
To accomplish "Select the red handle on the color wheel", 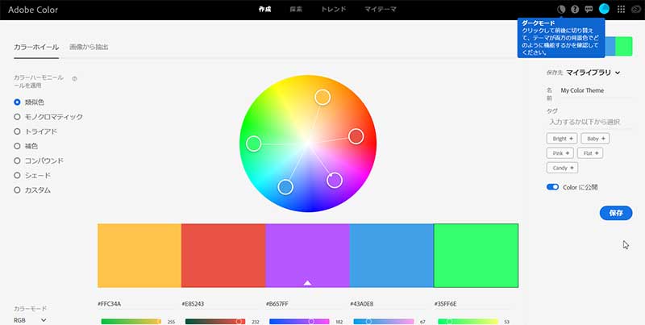I will pos(356,136).
